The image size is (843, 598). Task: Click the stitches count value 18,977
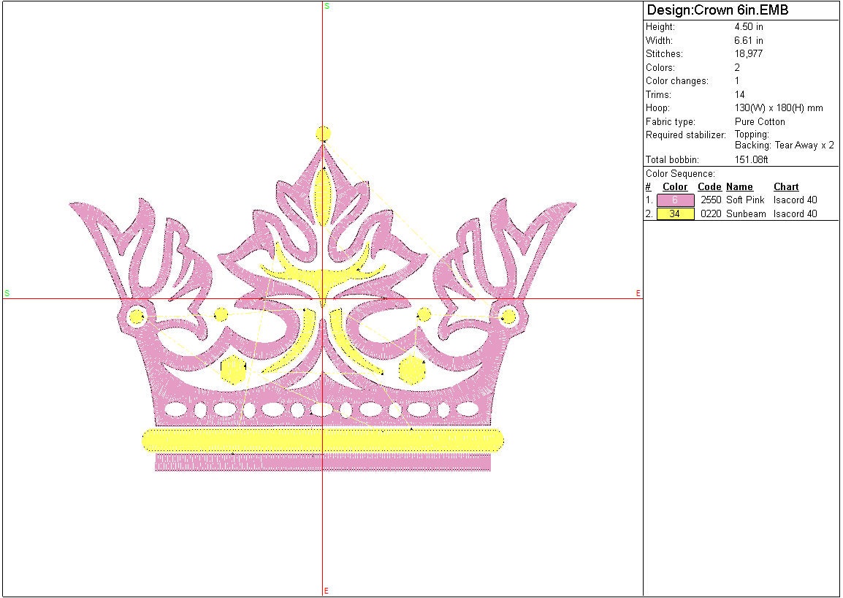tap(749, 54)
